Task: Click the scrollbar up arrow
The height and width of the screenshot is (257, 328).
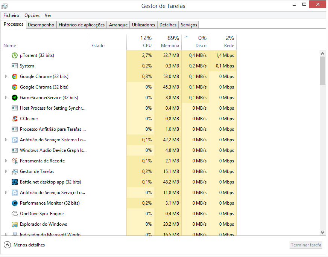Action: tap(322, 54)
